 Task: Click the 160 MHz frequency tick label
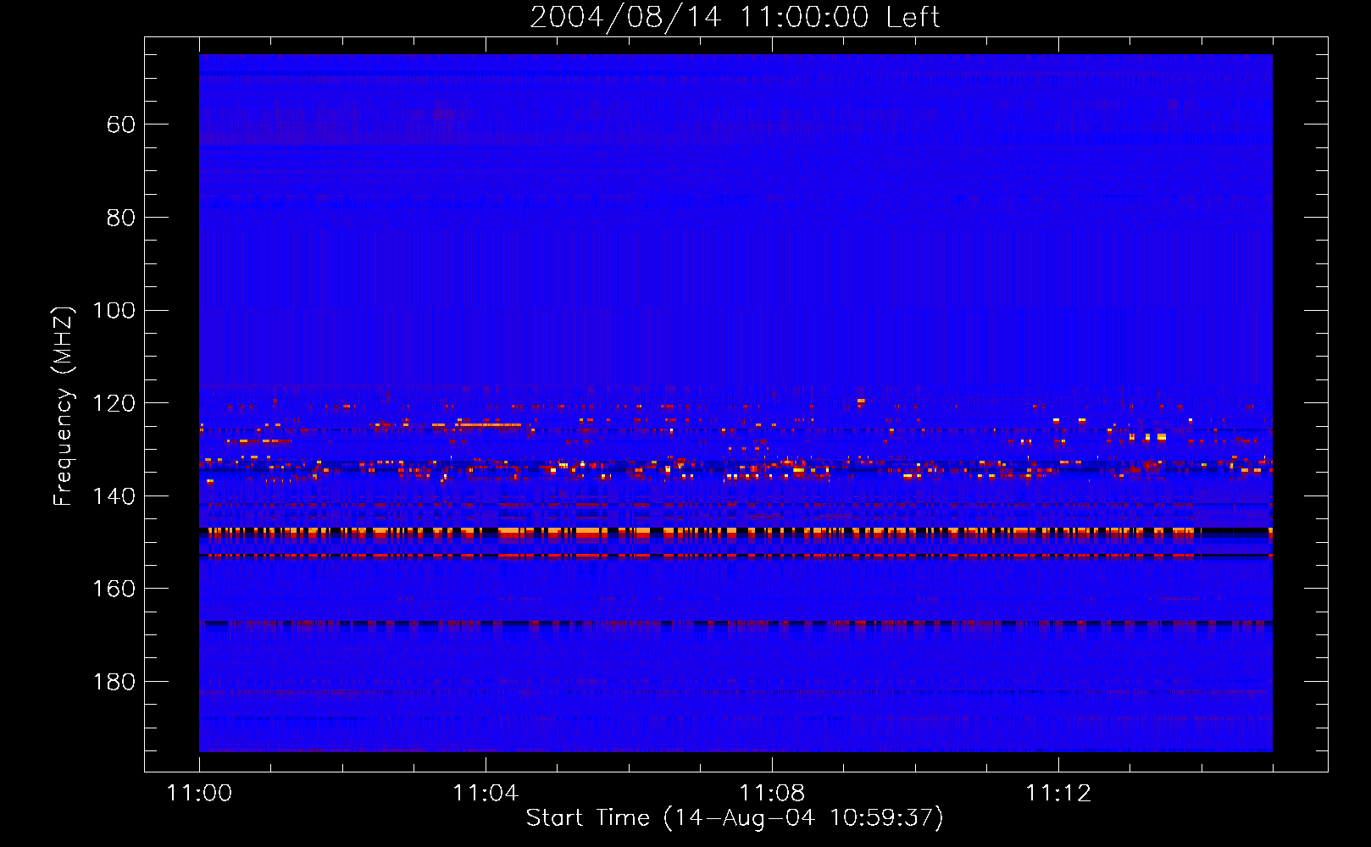114,589
